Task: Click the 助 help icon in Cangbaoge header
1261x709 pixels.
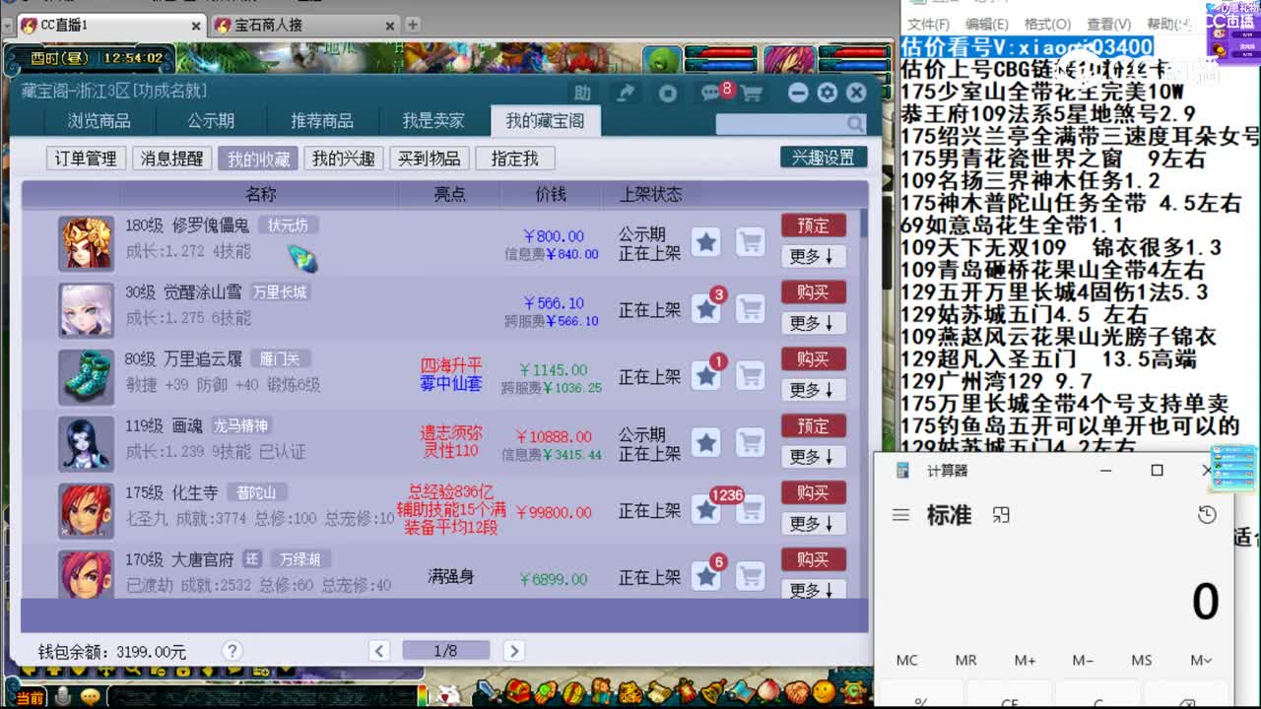Action: pos(583,93)
